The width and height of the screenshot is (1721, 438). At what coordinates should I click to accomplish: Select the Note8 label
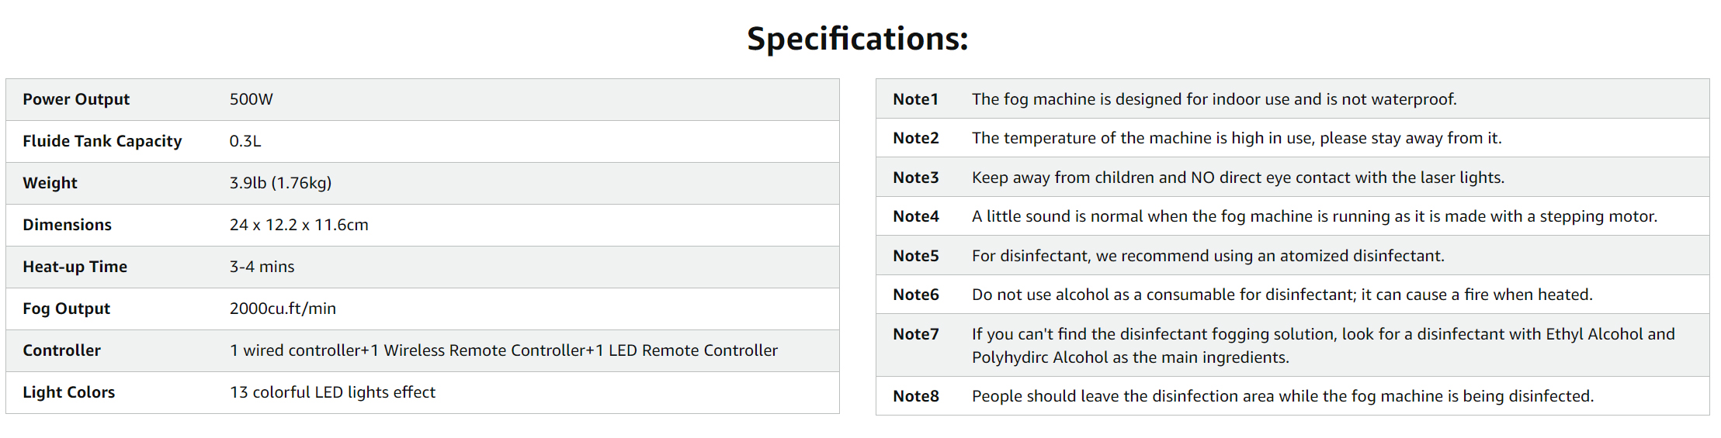(916, 396)
